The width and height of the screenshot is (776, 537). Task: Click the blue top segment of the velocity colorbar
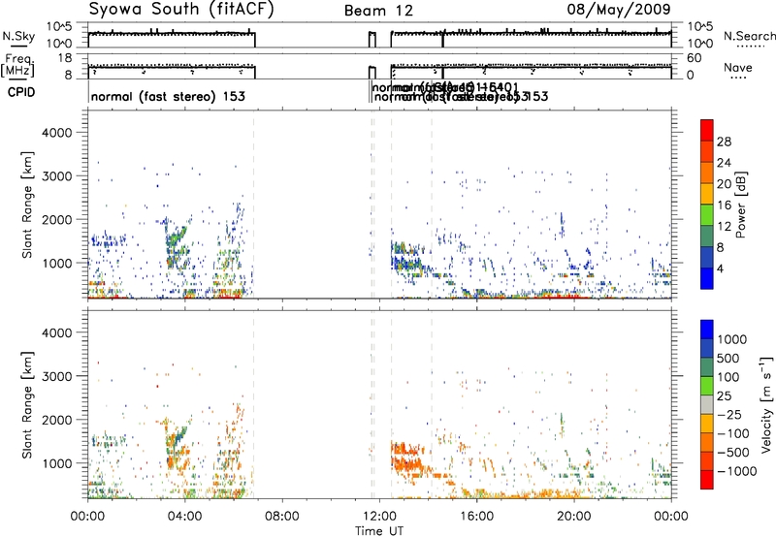(x=707, y=330)
